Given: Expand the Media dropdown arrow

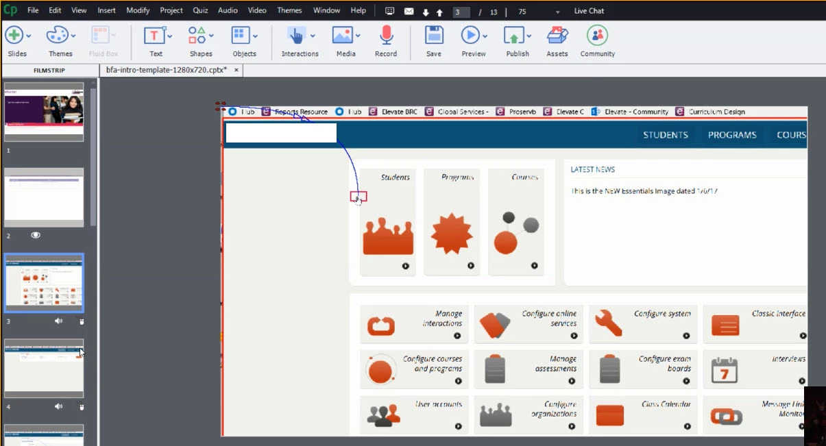Looking at the screenshot, I should [358, 36].
